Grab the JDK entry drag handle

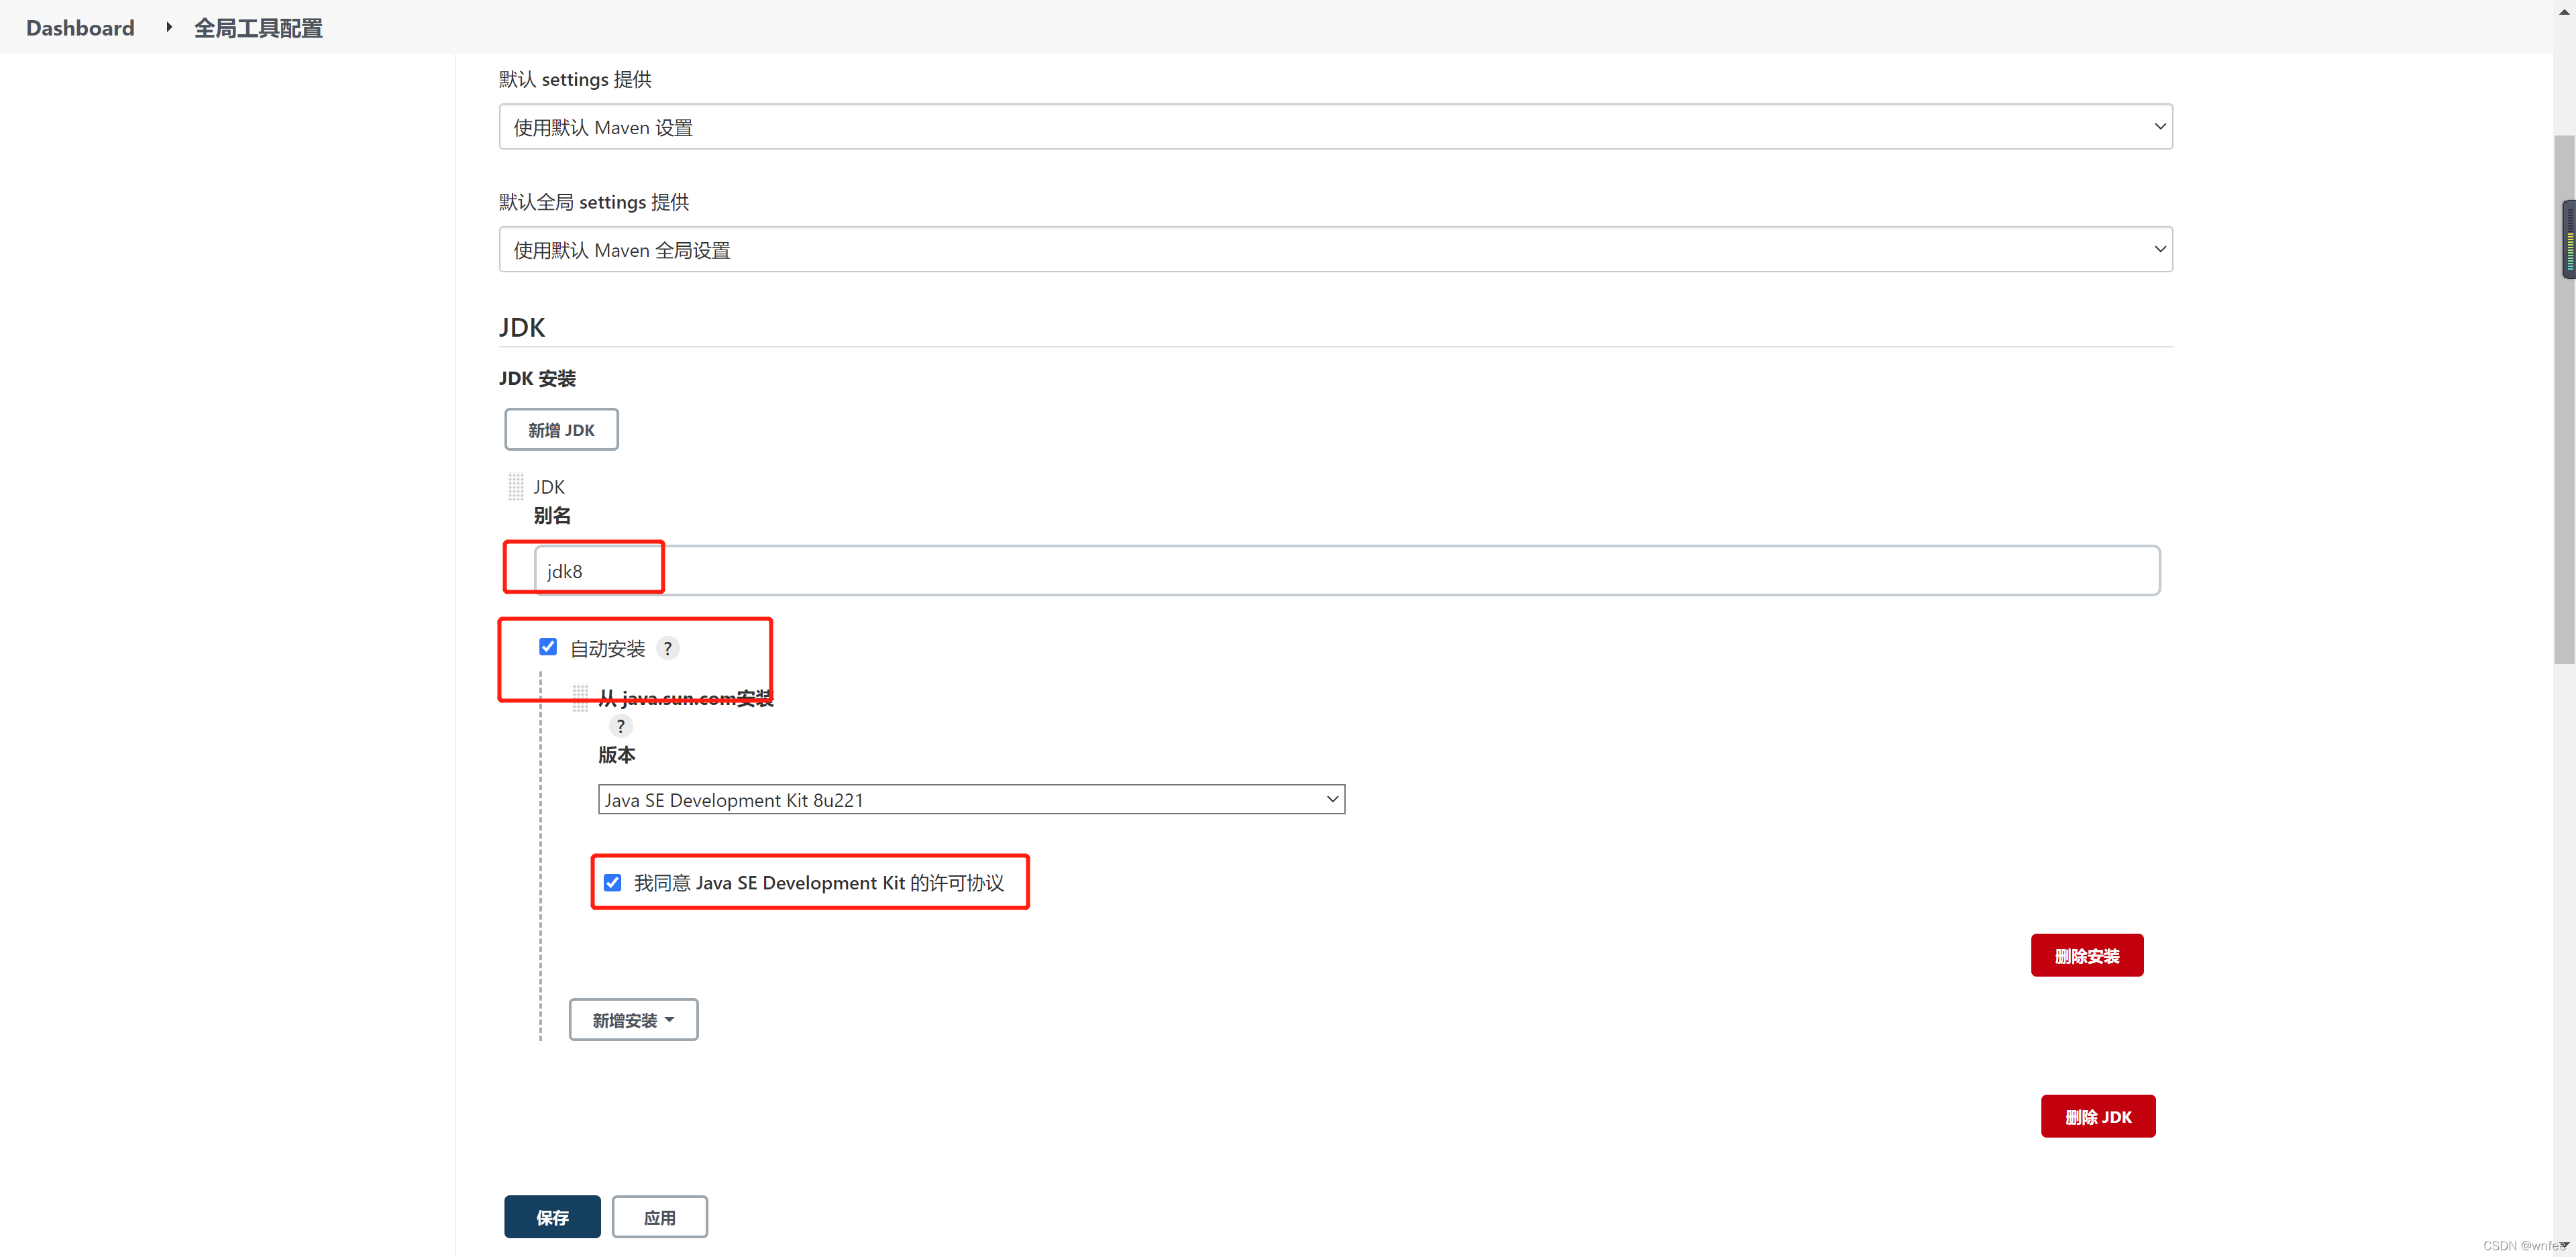[x=516, y=487]
